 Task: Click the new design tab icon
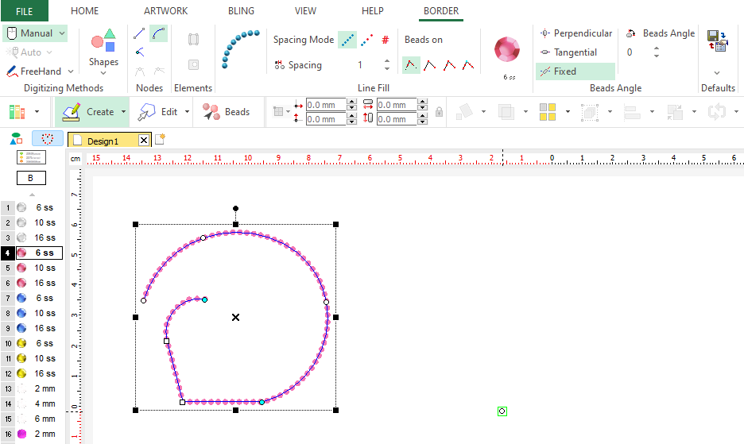coord(161,139)
